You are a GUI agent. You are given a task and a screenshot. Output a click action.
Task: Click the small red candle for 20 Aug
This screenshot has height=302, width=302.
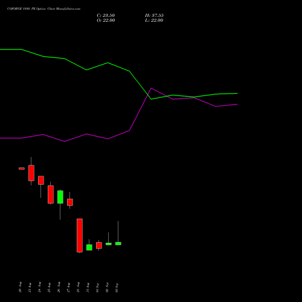click(22, 169)
